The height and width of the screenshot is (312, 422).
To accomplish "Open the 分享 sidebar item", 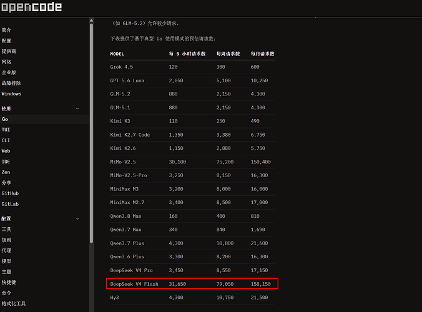I will click(x=6, y=183).
